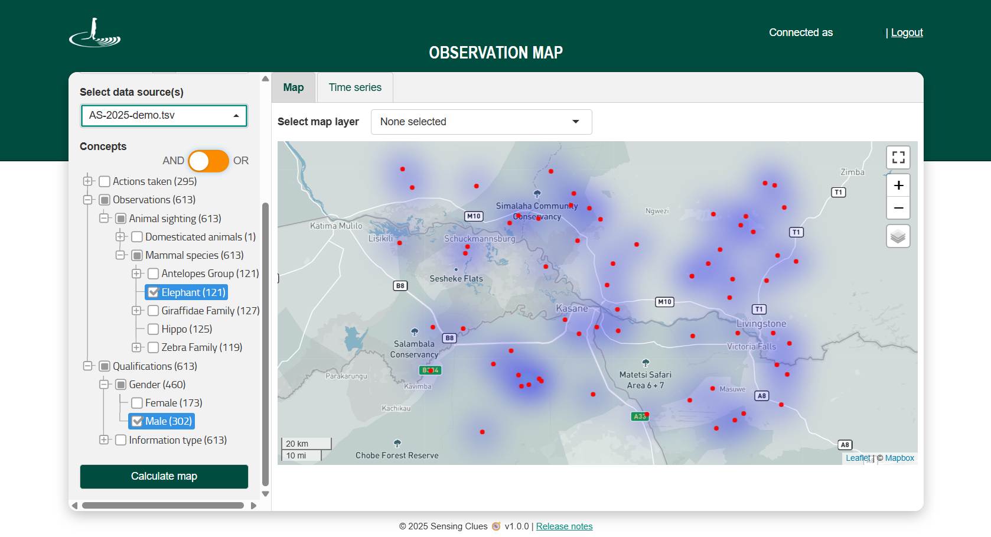This screenshot has height=537, width=991.
Task: Open the data source dropdown AS-2025-demo.tsv
Action: pos(164,115)
